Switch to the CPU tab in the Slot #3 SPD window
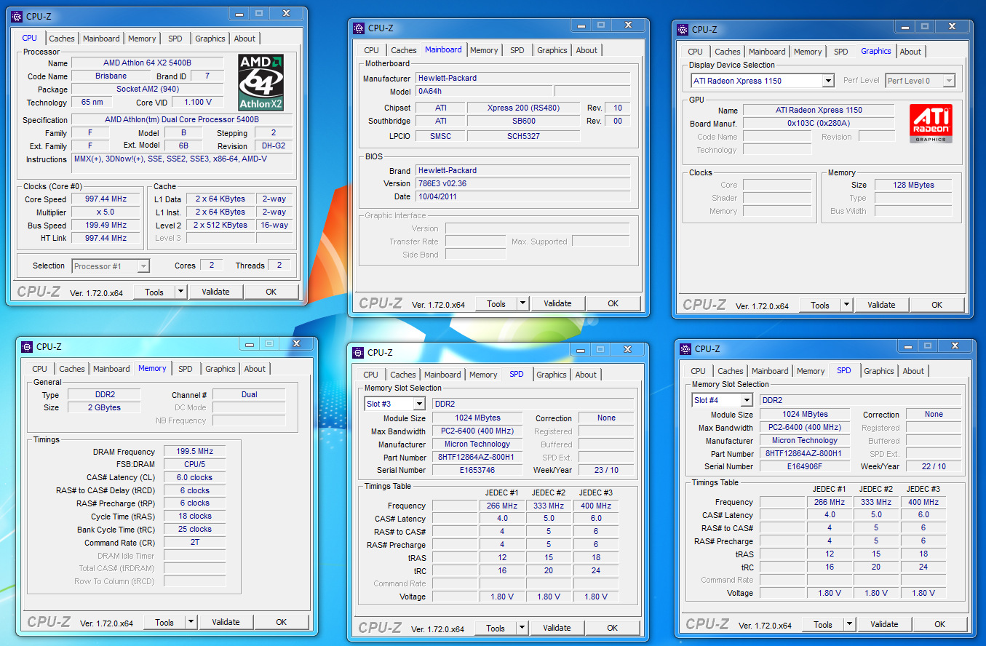Screen dimensions: 986x646 click(x=371, y=375)
